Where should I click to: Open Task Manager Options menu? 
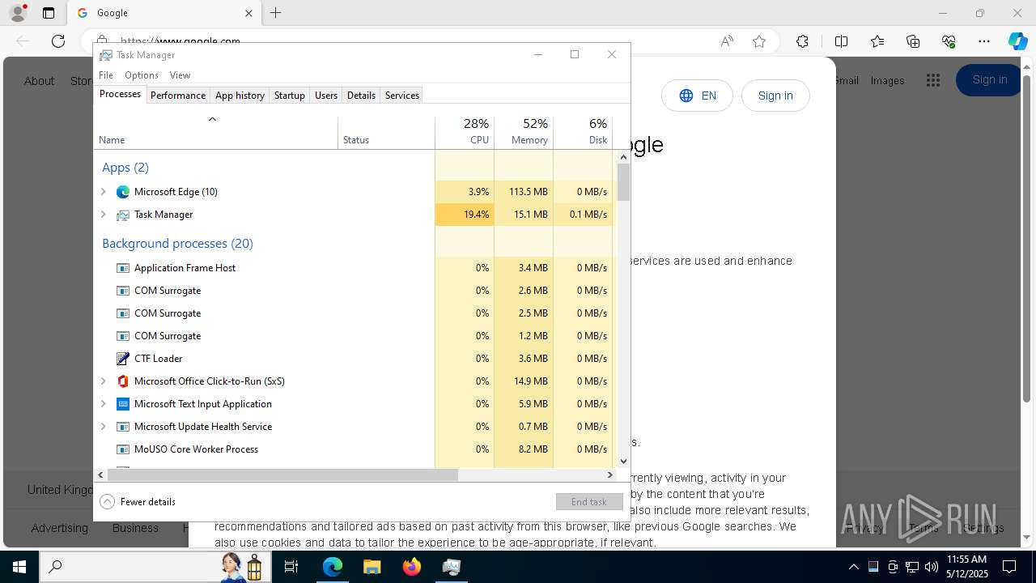click(x=142, y=74)
